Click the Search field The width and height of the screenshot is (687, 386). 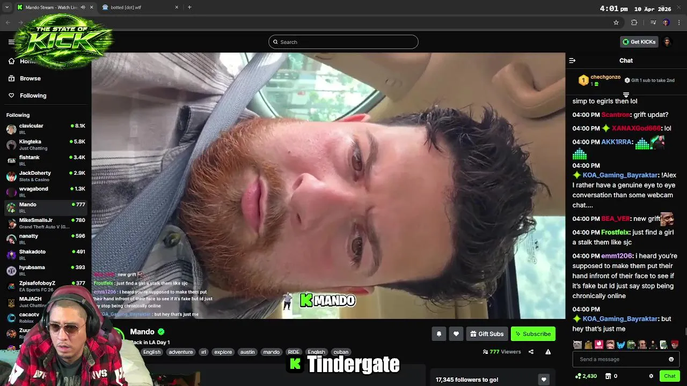coord(343,42)
